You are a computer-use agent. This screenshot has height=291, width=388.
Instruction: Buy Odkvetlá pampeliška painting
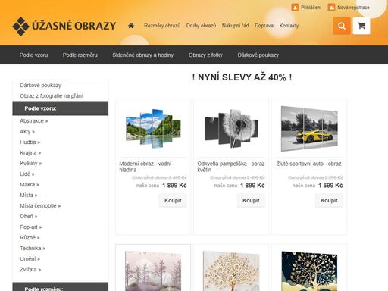tap(251, 200)
